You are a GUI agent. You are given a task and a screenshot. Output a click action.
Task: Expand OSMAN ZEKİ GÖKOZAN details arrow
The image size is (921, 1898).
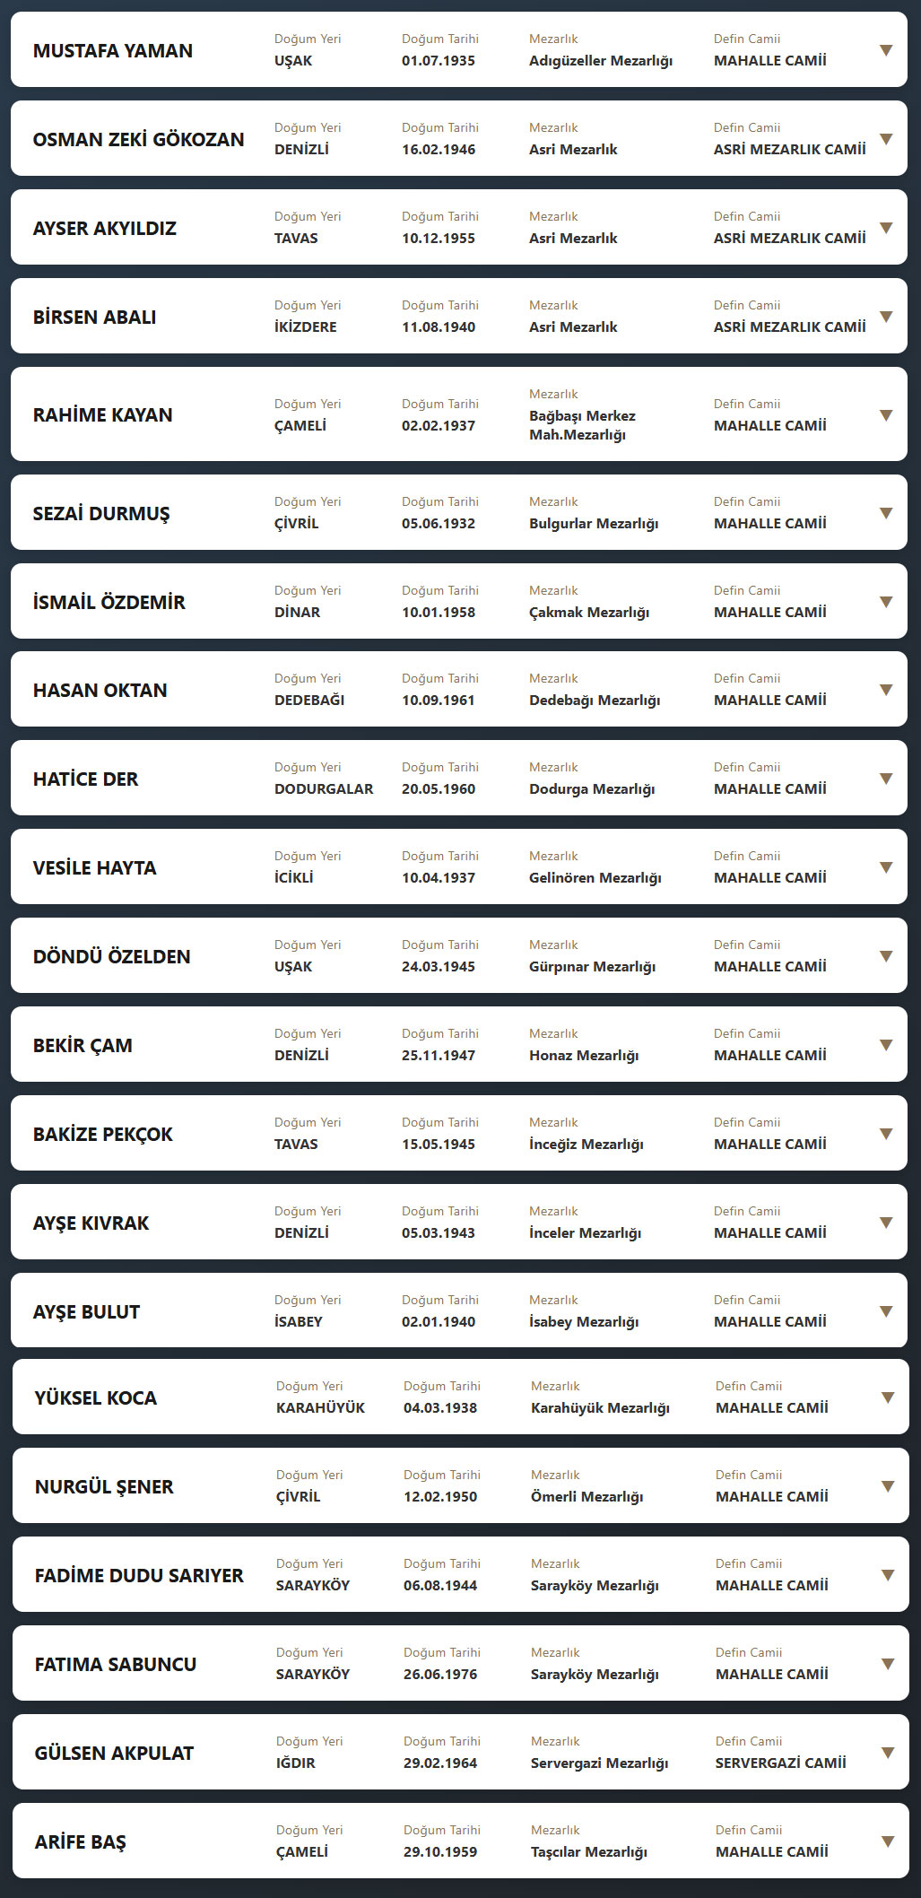[x=886, y=139]
